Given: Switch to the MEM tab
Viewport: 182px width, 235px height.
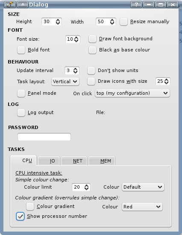Looking at the screenshot, I should tap(102, 161).
